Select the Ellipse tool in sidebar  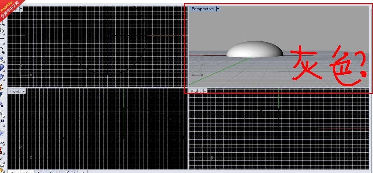pos(2,31)
